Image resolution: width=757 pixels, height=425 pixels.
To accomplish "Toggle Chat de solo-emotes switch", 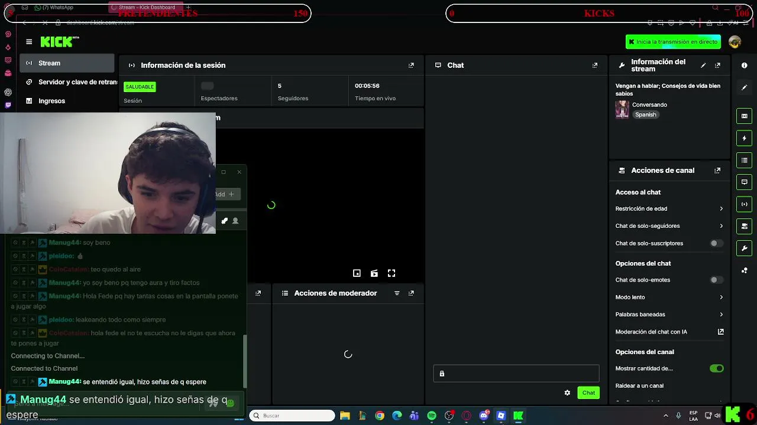I will coord(717,280).
